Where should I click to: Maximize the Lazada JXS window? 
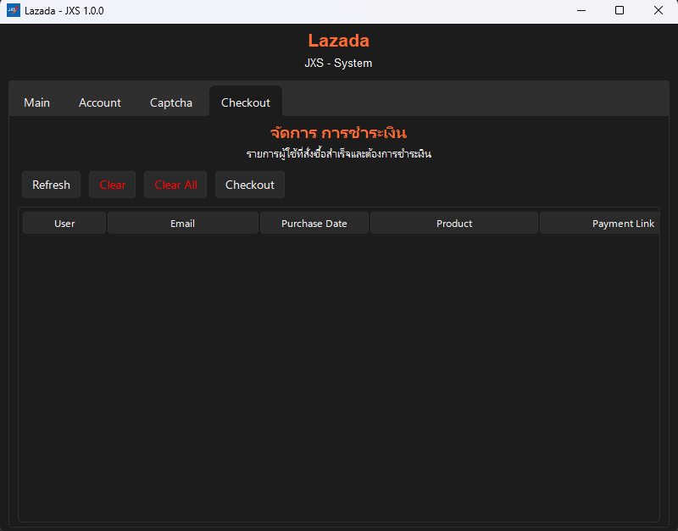[x=620, y=11]
